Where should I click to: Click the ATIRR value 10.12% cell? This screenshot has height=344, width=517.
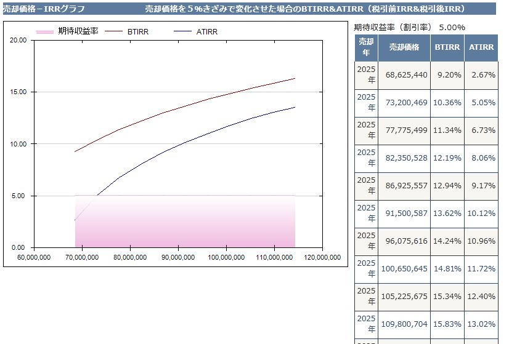[481, 214]
